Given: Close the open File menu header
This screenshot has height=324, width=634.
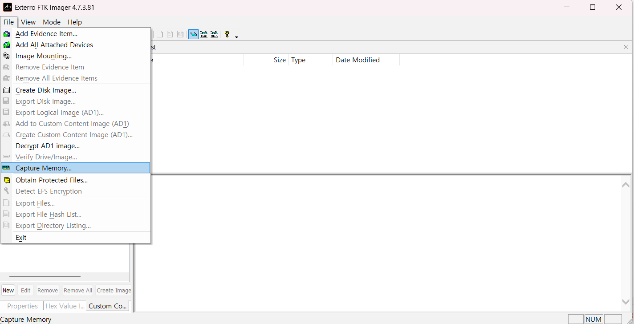Looking at the screenshot, I should (x=8, y=22).
